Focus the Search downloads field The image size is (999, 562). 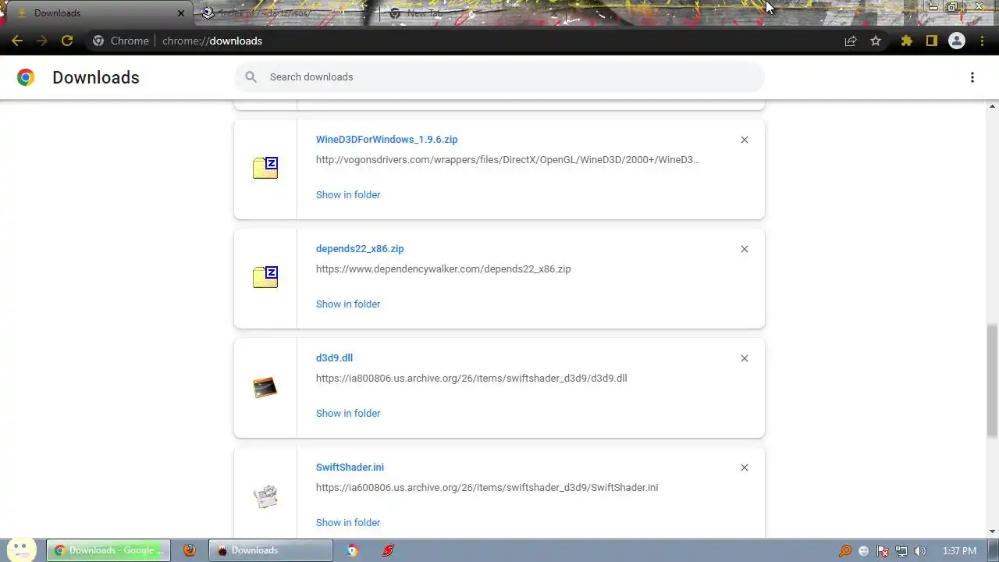click(x=499, y=76)
